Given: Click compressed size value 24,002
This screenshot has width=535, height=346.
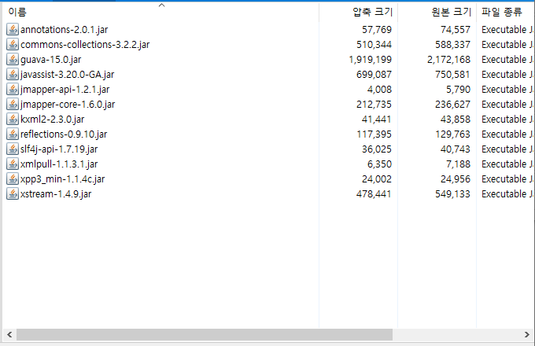Looking at the screenshot, I should tap(377, 179).
